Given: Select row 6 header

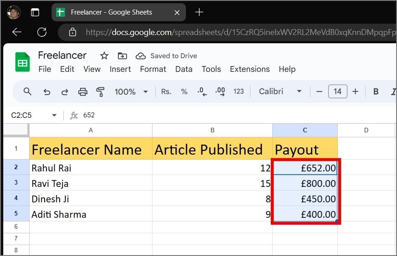Looking at the screenshot, I should pyautogui.click(x=16, y=226).
